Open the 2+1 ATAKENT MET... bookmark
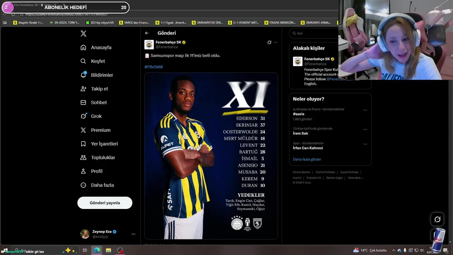 [243, 23]
